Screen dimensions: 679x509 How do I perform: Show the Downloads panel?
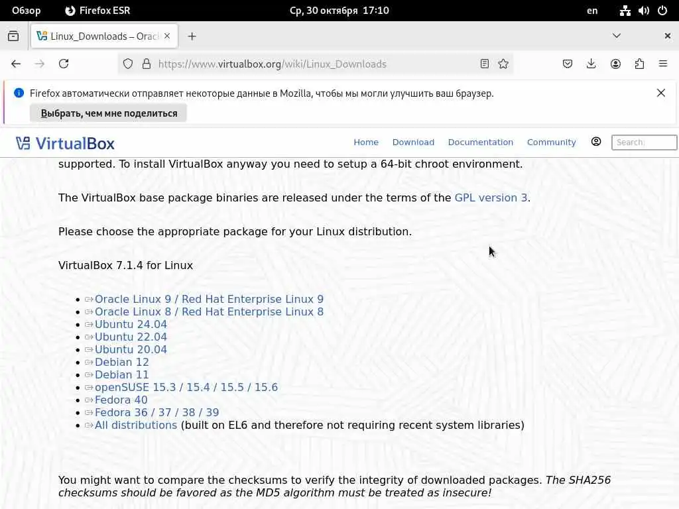(x=591, y=64)
